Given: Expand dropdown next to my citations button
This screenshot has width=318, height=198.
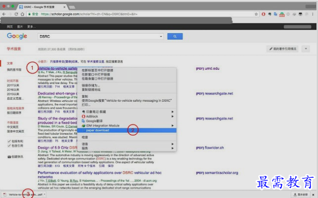Looking at the screenshot, I should (x=305, y=49).
